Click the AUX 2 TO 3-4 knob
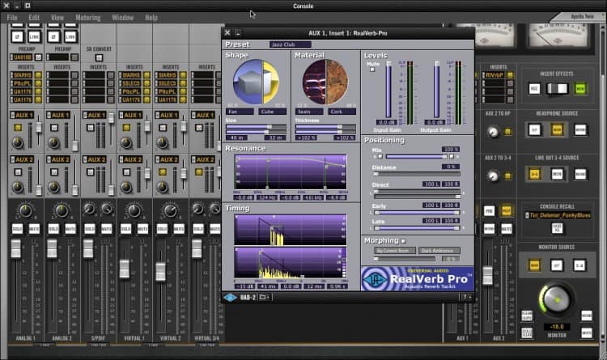607x360 pixels. 493,176
